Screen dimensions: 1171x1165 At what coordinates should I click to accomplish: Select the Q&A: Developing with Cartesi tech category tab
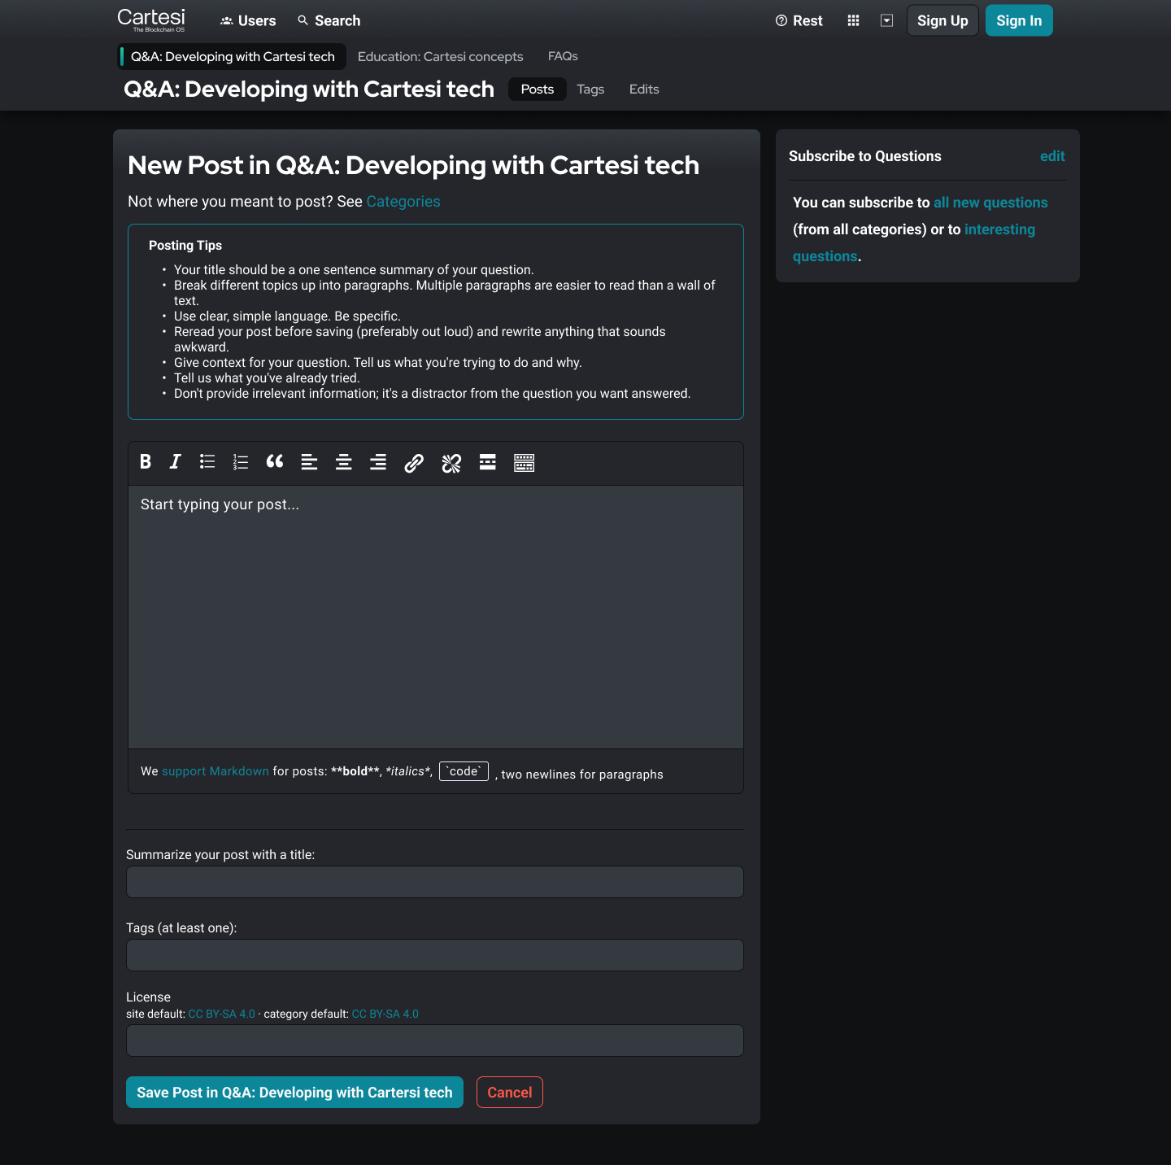click(x=232, y=56)
